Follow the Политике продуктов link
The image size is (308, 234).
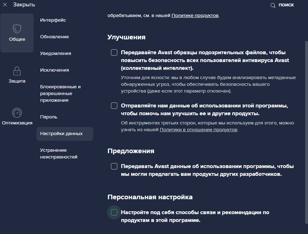tap(195, 16)
